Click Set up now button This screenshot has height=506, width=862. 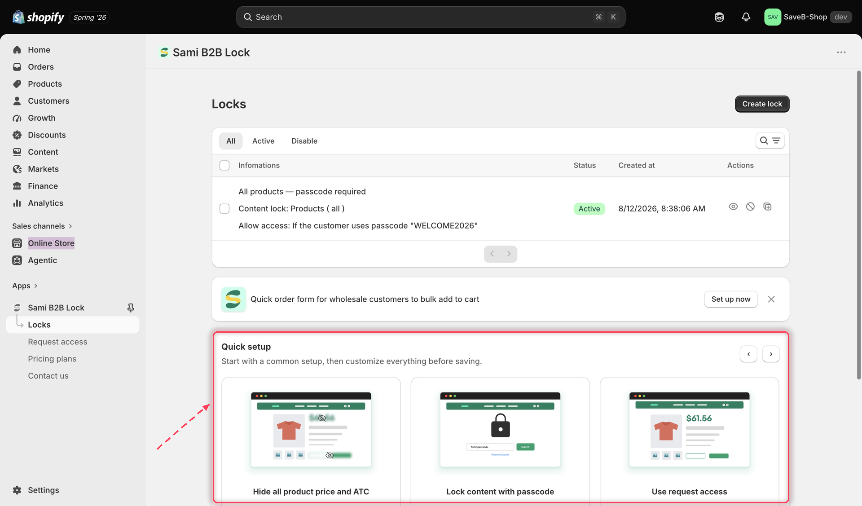730,299
